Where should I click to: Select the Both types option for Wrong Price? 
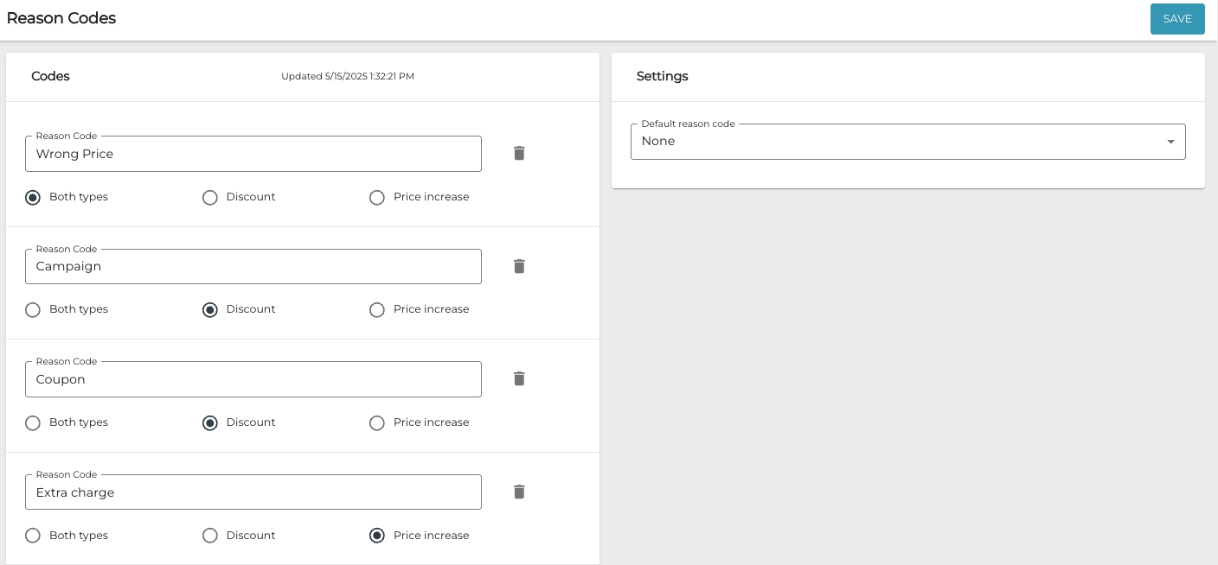coord(33,198)
